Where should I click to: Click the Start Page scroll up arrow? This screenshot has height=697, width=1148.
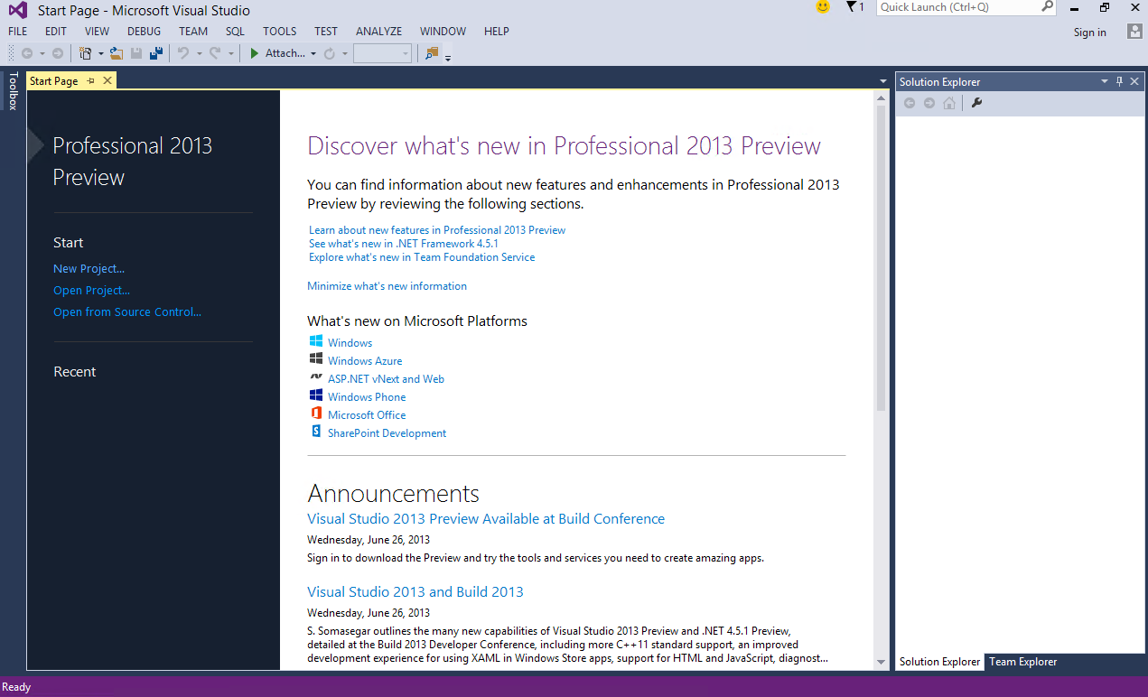click(882, 98)
